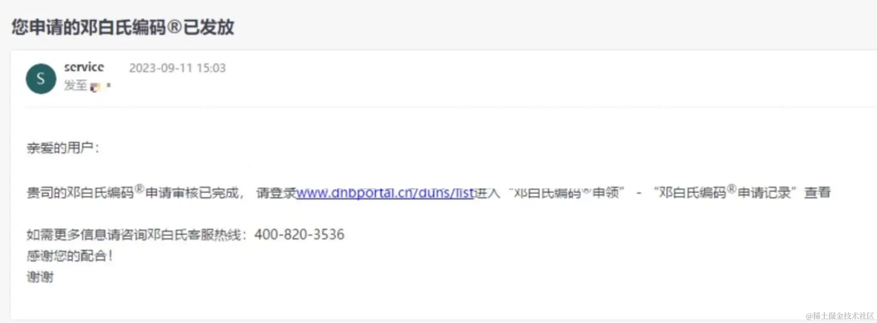Click the blurred recipient address after 发至
Viewport: 877px width, 323px height.
[x=101, y=87]
